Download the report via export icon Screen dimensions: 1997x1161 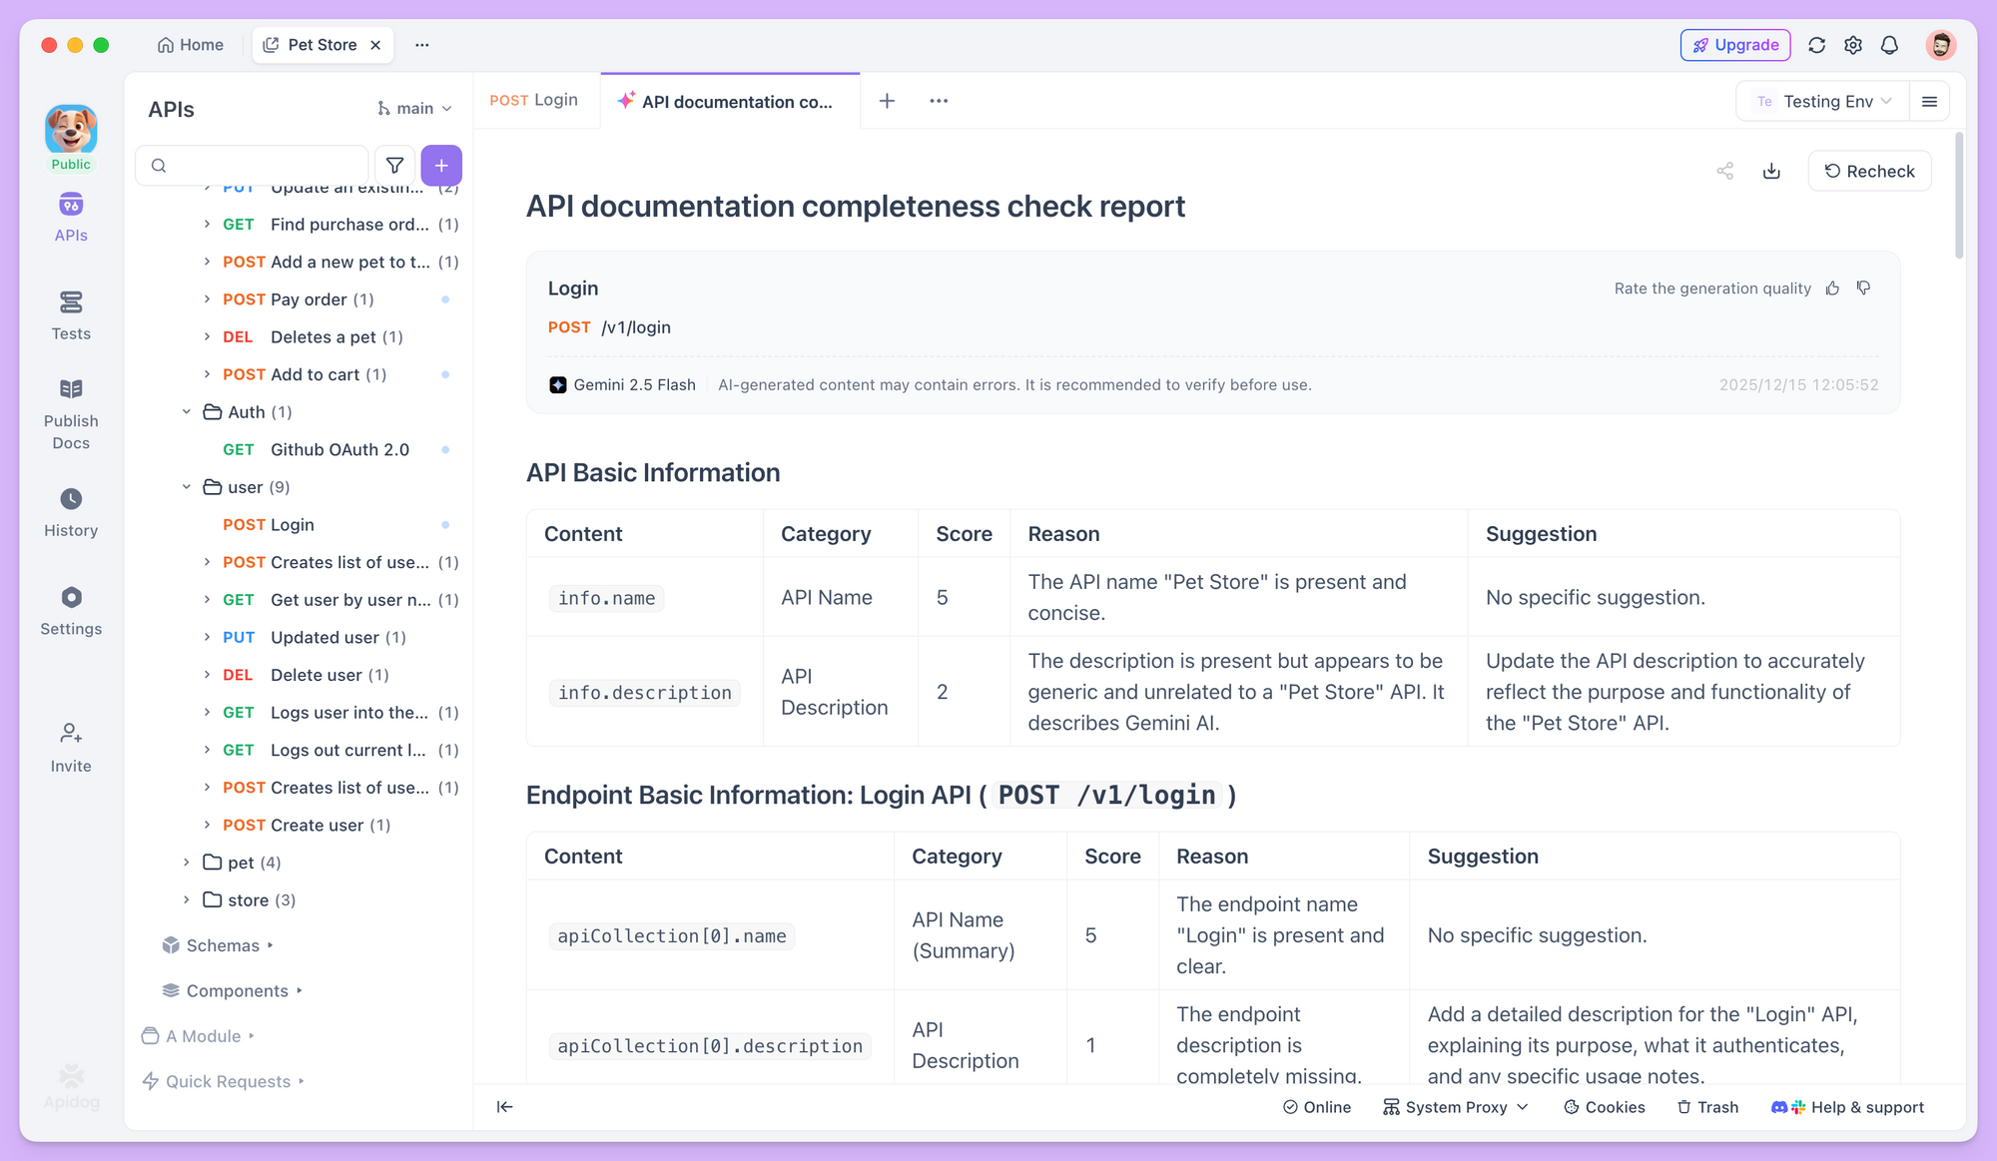(1771, 171)
